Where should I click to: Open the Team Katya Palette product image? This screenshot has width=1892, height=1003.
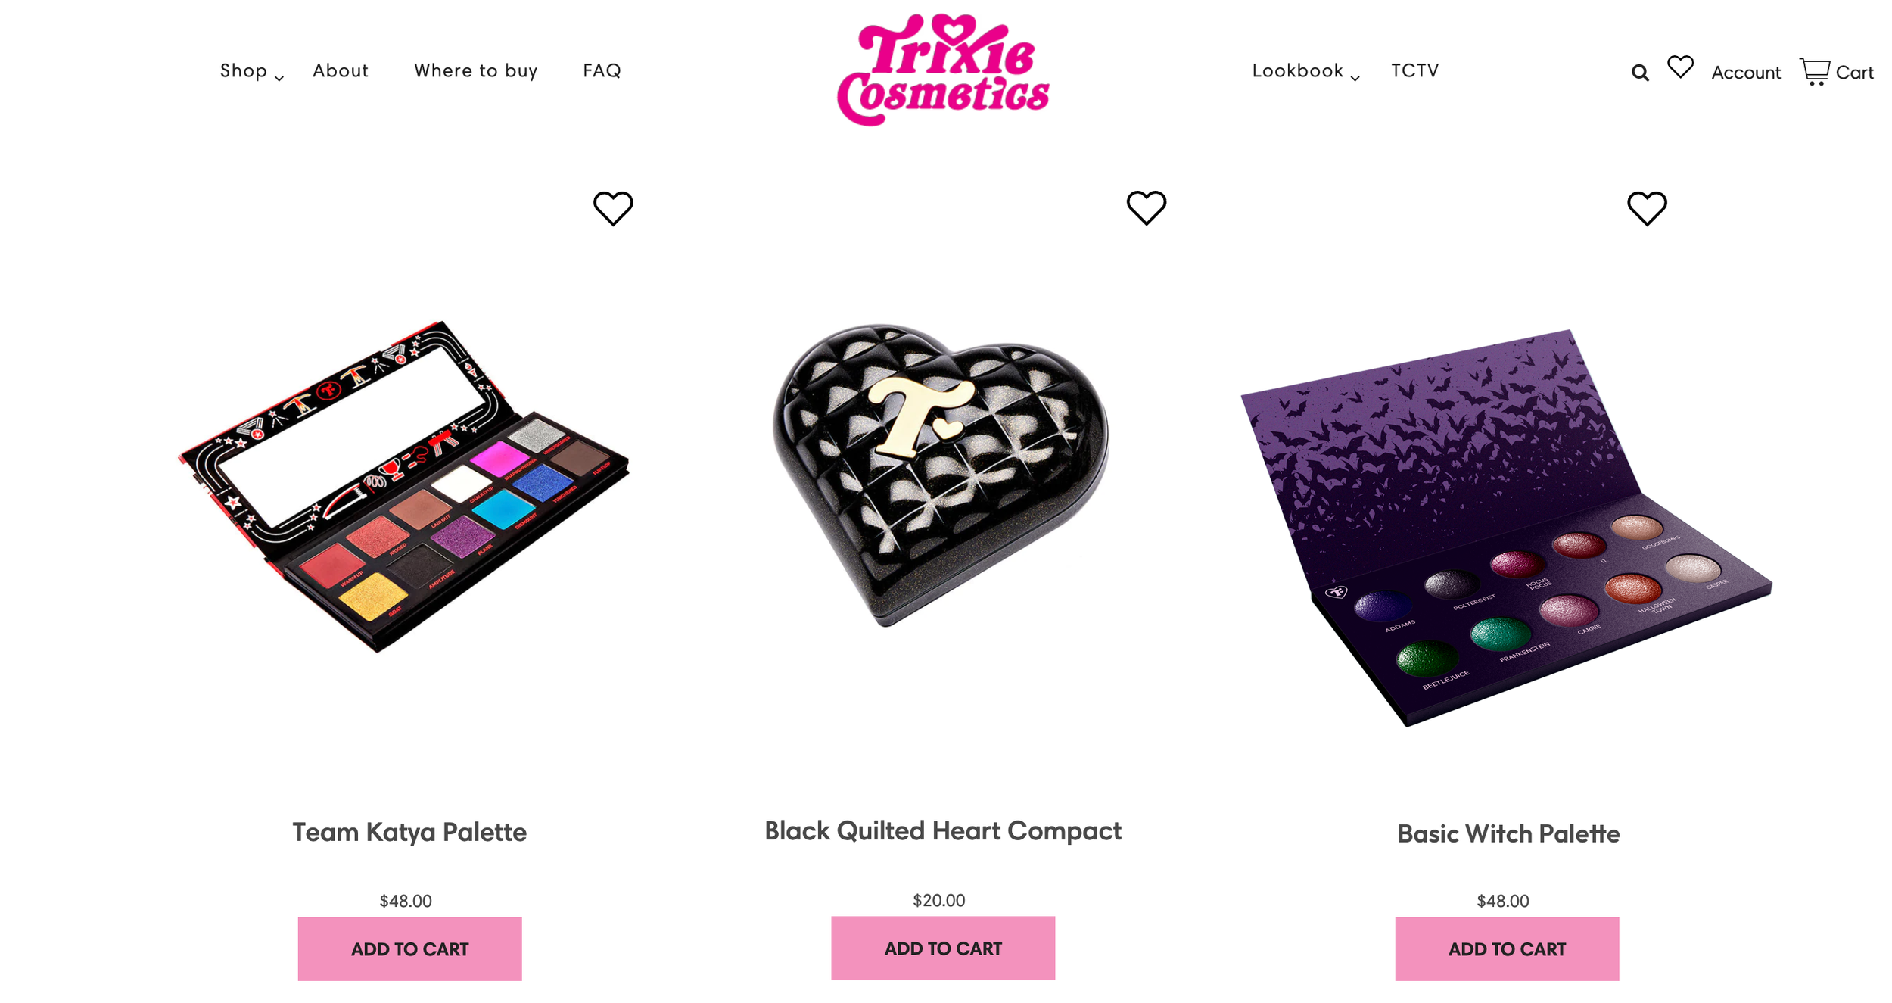click(403, 486)
